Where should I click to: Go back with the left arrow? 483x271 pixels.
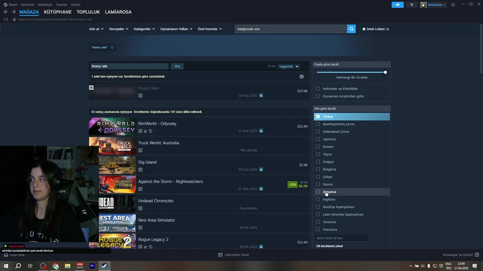coord(6,12)
